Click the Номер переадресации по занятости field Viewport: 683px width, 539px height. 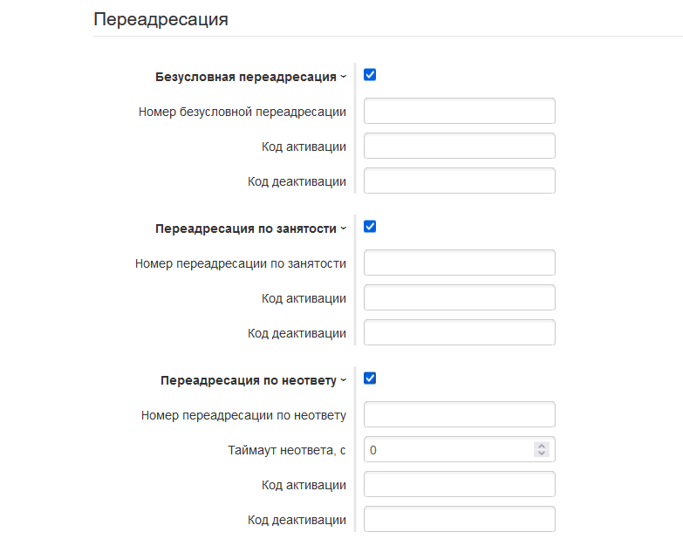click(x=459, y=263)
